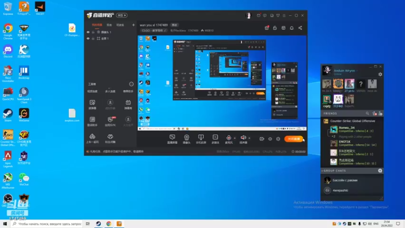This screenshot has height=228, width=405.
Task: Toggle visibility of the camera source row
Action: [88, 32]
